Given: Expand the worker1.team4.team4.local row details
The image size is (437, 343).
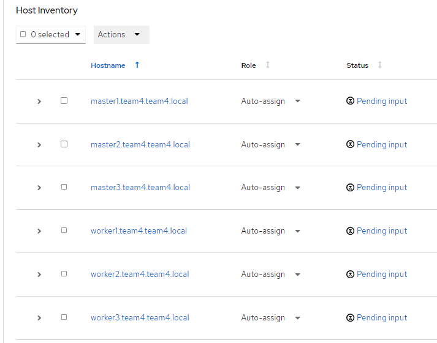Looking at the screenshot, I should coord(39,231).
